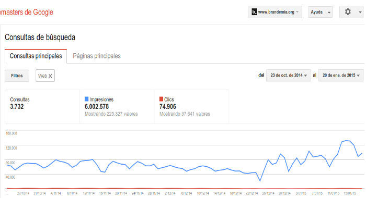The height and width of the screenshot is (198, 366).
Task: Click 'Mostrando 225.327 valores' text
Action: pyautogui.click(x=111, y=114)
